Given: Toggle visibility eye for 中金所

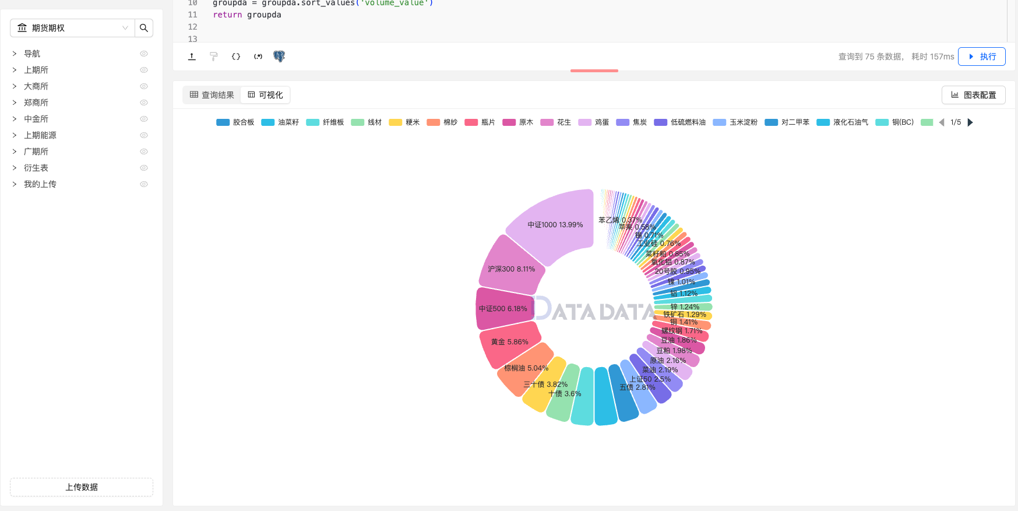Looking at the screenshot, I should point(144,119).
